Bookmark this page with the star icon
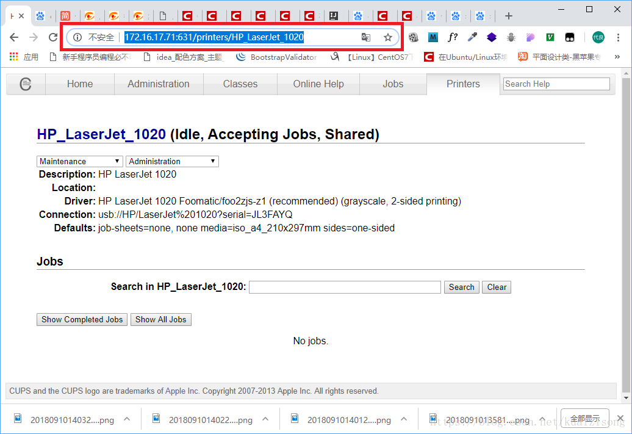Image resolution: width=632 pixels, height=434 pixels. click(388, 37)
